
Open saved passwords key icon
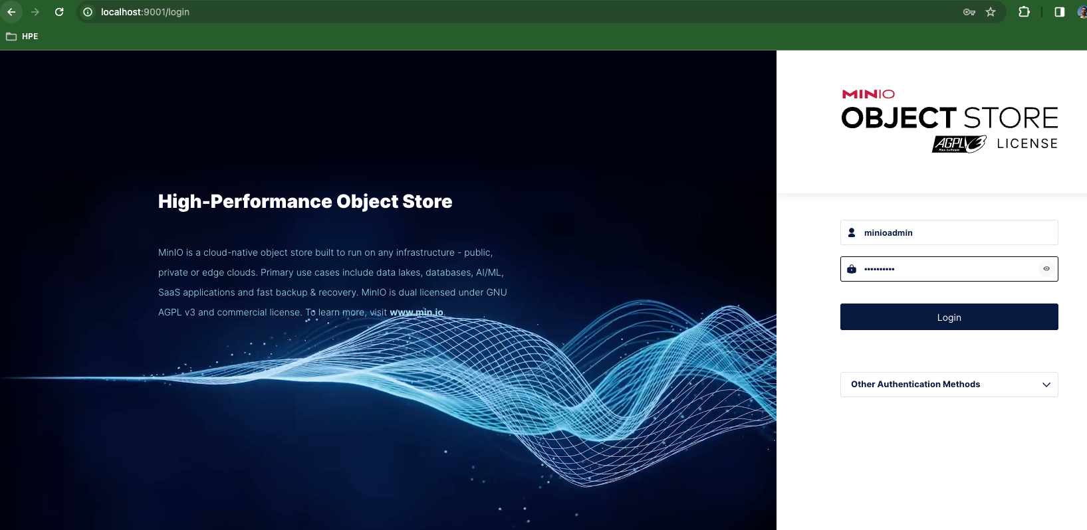click(969, 12)
